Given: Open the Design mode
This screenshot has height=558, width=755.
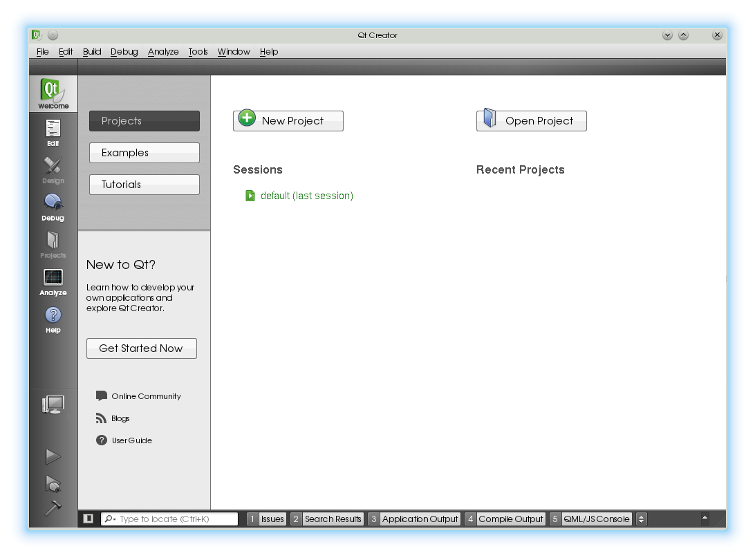Looking at the screenshot, I should pos(53,170).
